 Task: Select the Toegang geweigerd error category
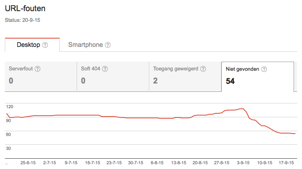click(x=185, y=77)
